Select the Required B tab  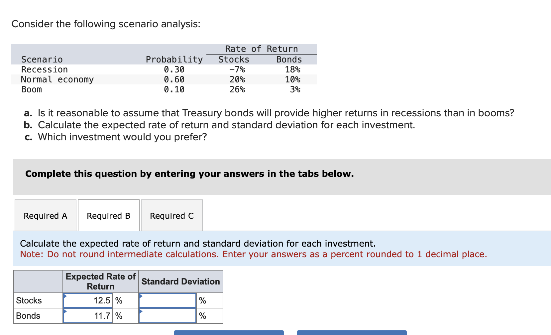[x=108, y=215]
